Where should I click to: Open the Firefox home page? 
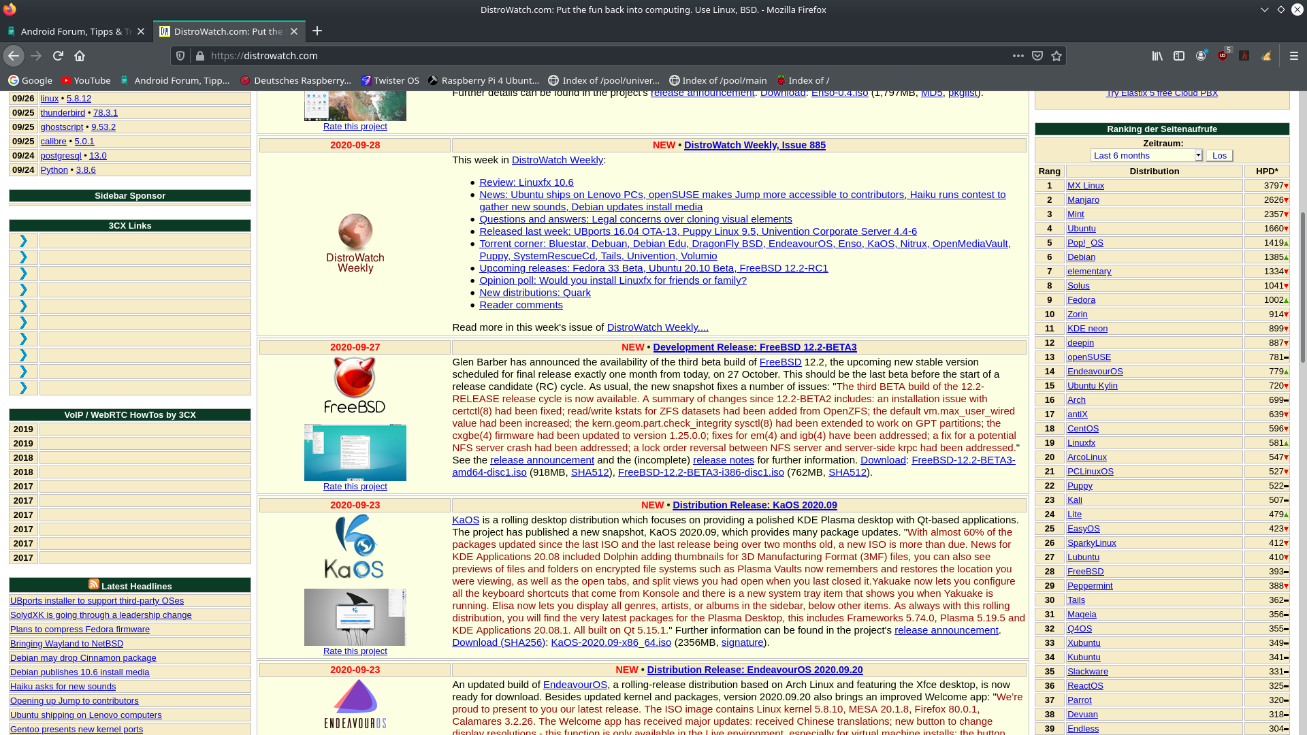pos(80,56)
